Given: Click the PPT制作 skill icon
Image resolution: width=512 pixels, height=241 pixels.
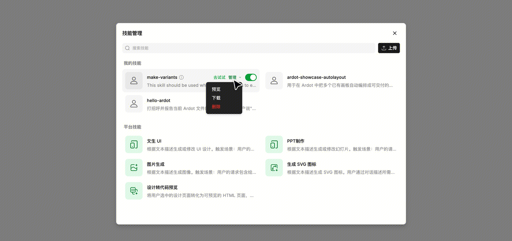Looking at the screenshot, I should point(274,144).
